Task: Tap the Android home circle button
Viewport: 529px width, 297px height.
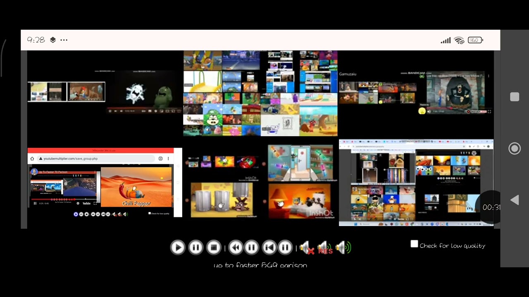Action: [515, 148]
